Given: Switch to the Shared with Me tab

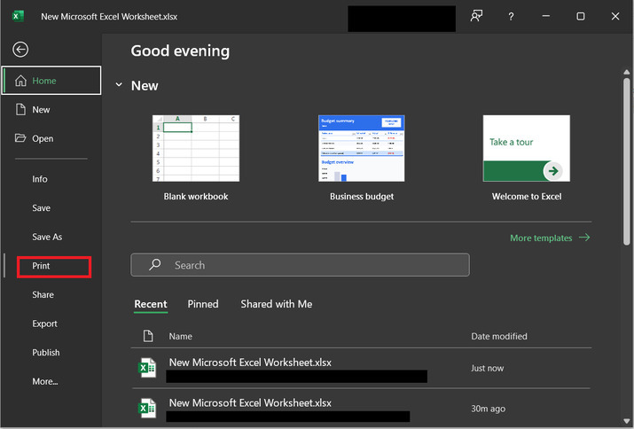Looking at the screenshot, I should tap(276, 304).
